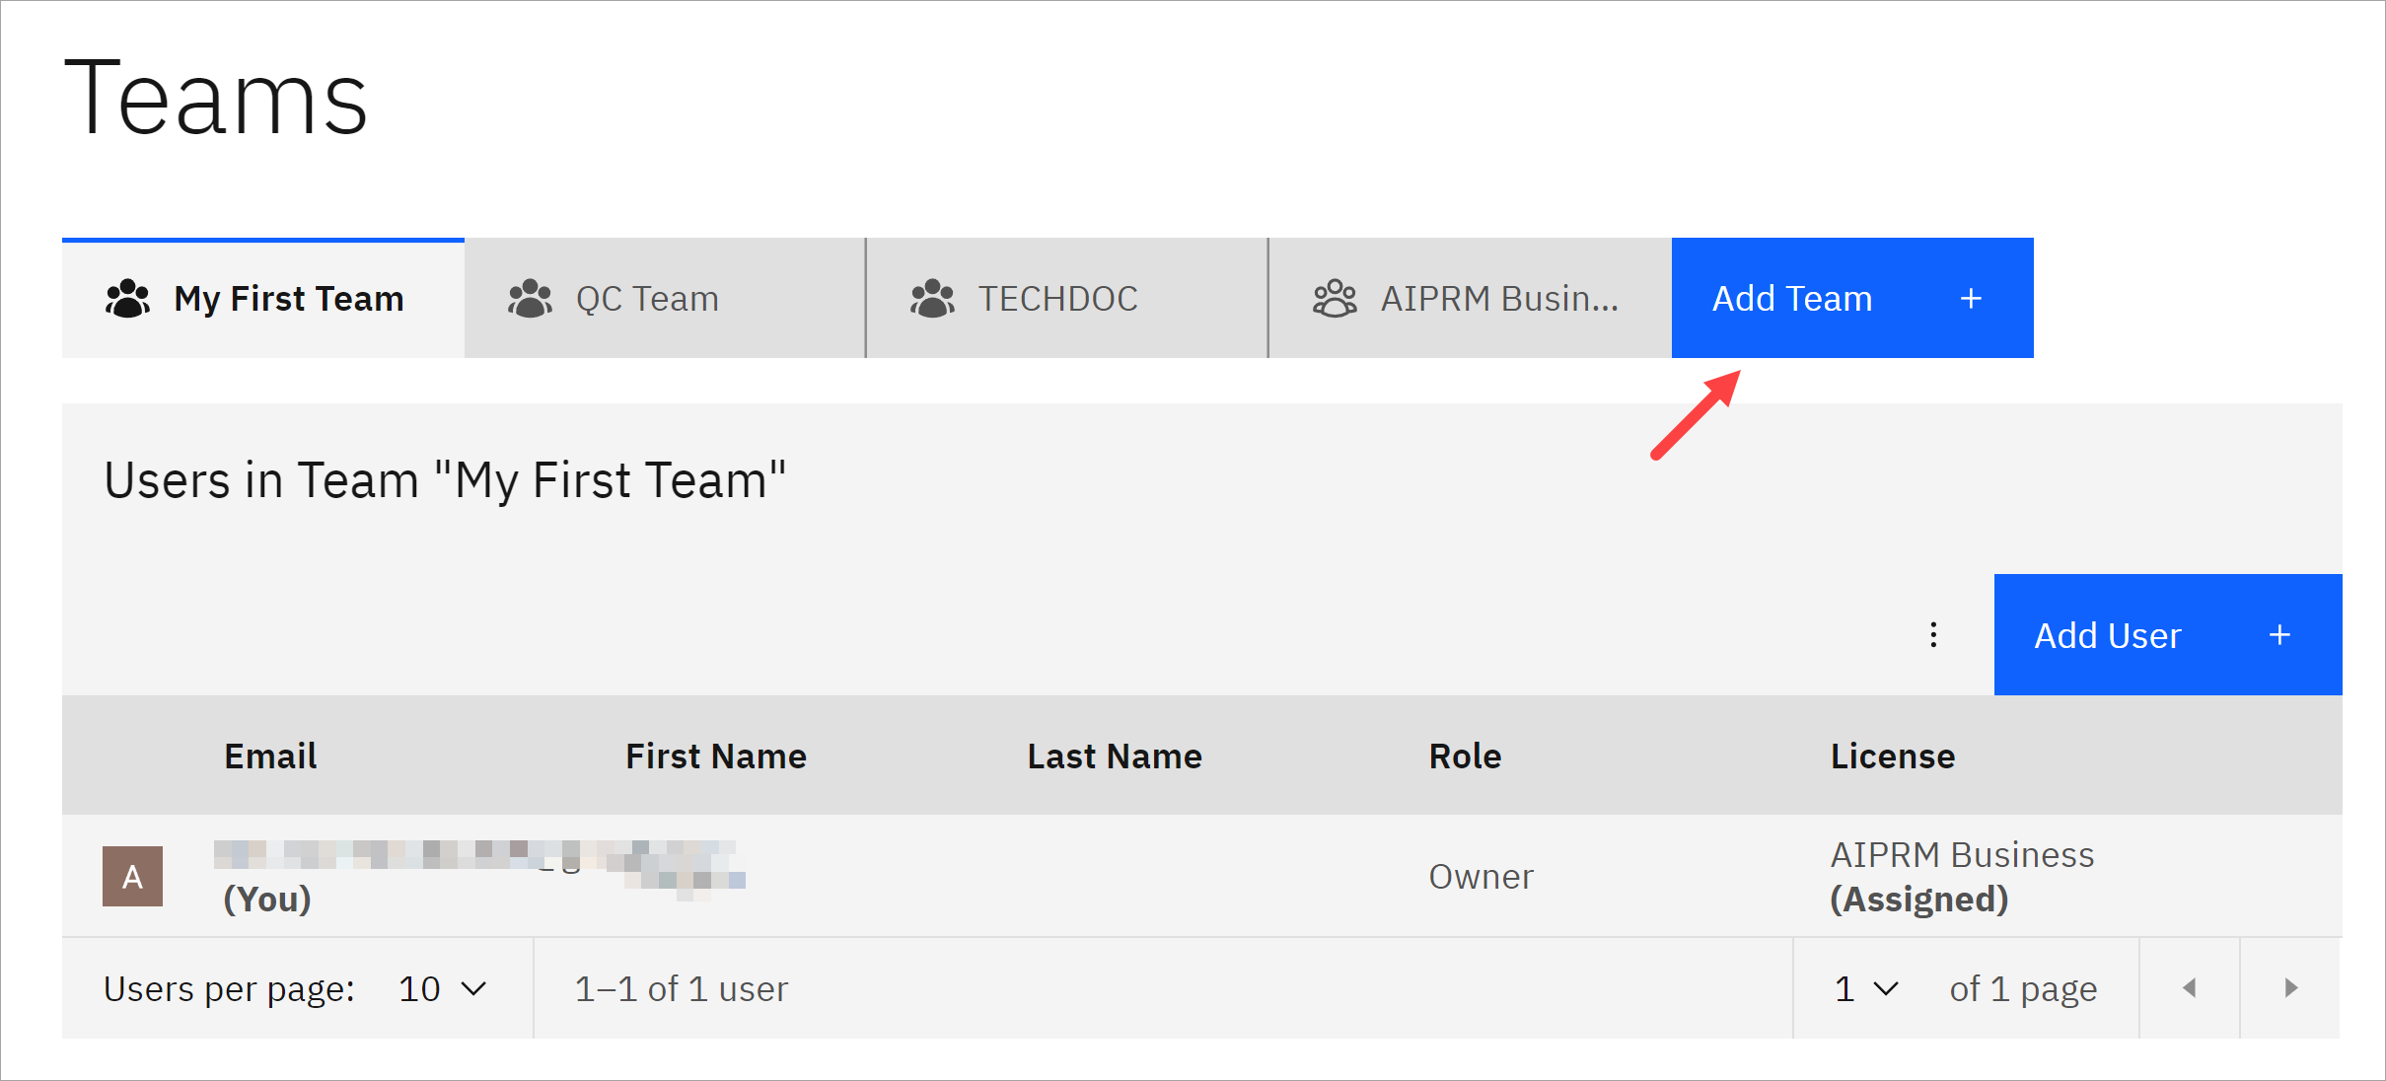Select the My First Team tab

[x=288, y=298]
